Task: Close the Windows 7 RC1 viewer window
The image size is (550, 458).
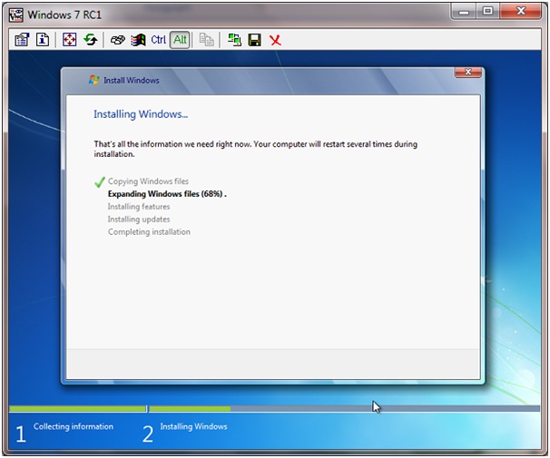Action: point(520,12)
